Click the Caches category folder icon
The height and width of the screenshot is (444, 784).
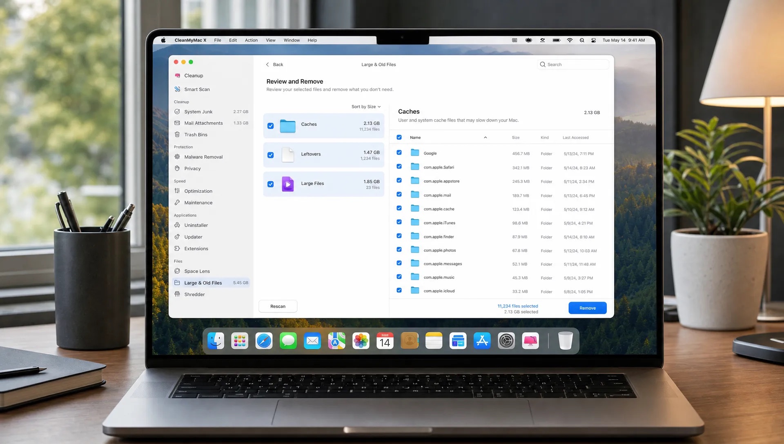(x=288, y=126)
